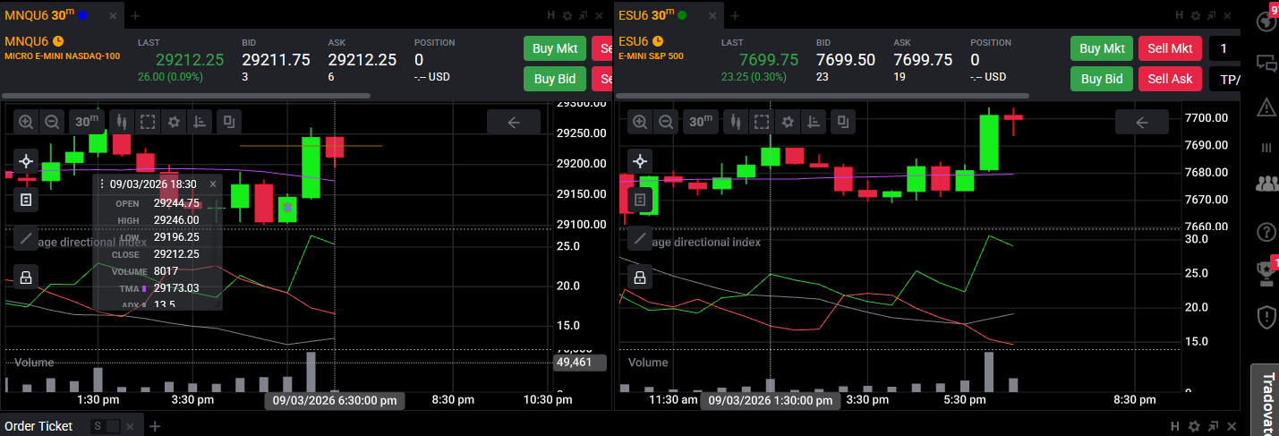The height and width of the screenshot is (436, 1279).
Task: Open the ESU6 panel's gear settings
Action: coord(1195,15)
